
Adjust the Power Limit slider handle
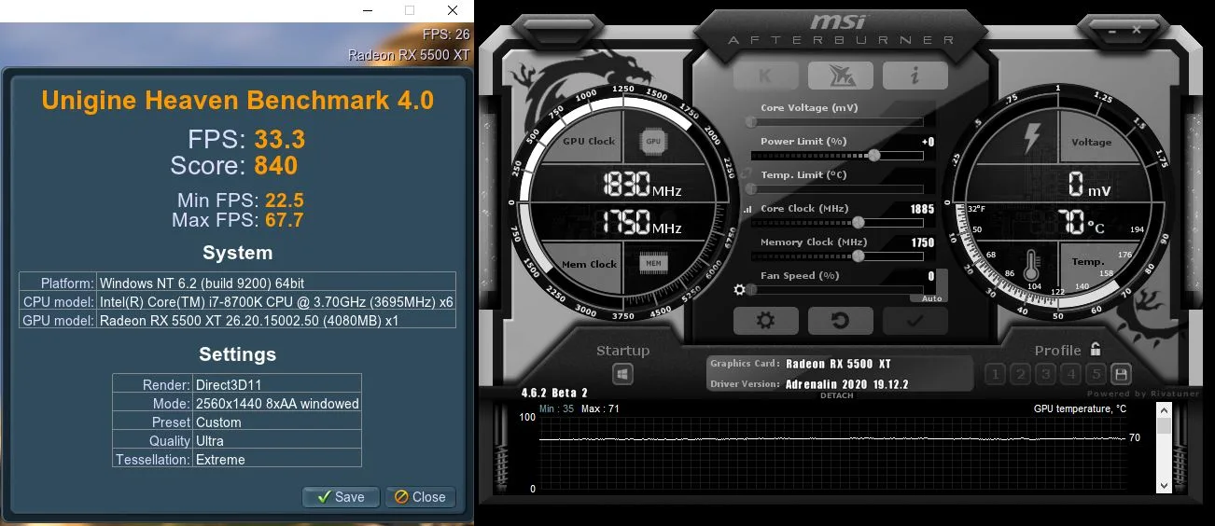[x=874, y=155]
